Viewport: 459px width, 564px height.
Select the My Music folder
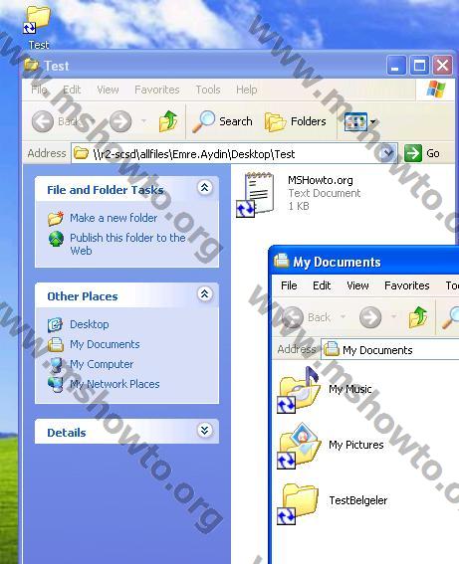pos(324,390)
